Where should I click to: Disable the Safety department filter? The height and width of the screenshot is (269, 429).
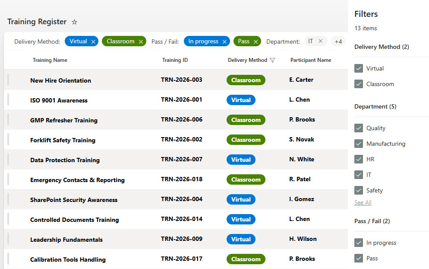point(358,190)
